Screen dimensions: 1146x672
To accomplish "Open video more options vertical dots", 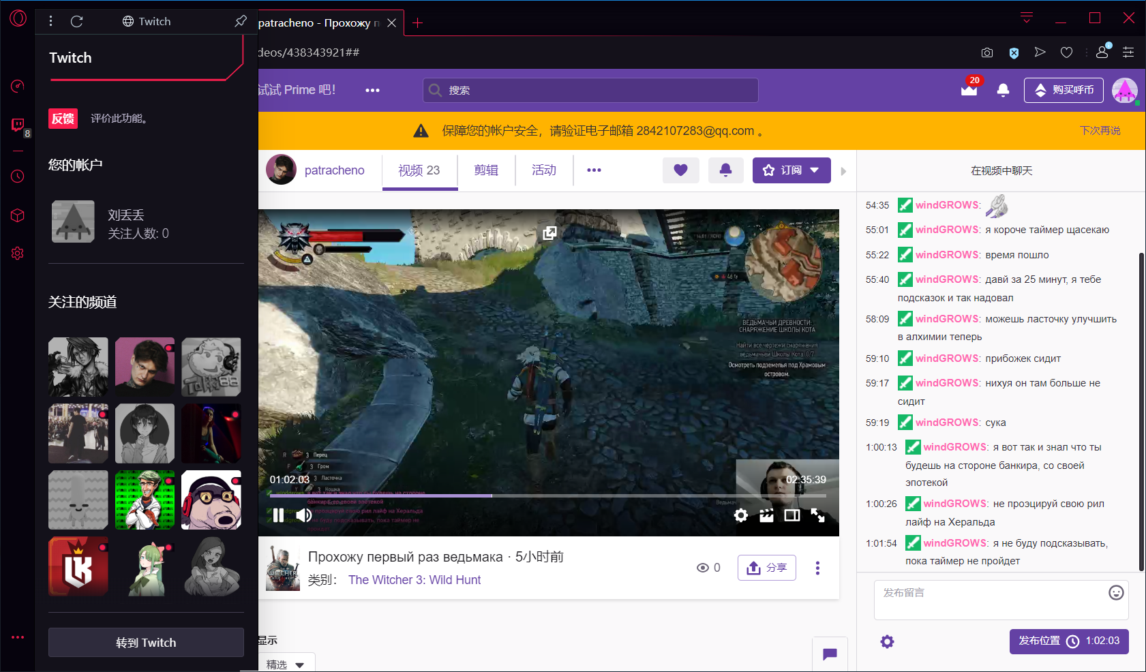I will pyautogui.click(x=818, y=568).
